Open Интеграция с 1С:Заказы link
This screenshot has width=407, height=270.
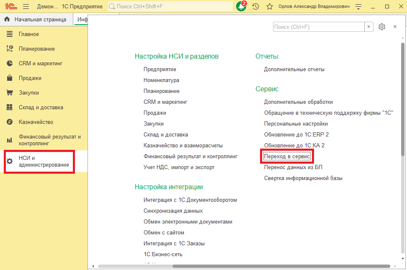pyautogui.click(x=174, y=244)
